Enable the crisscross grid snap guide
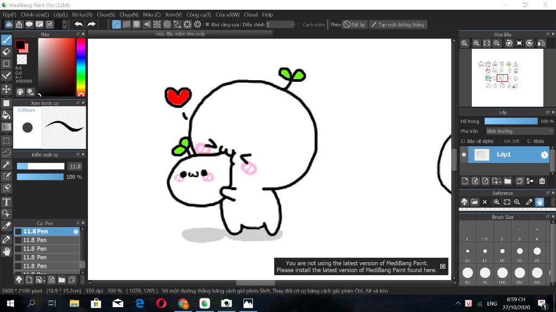The height and width of the screenshot is (312, 556). pyautogui.click(x=136, y=24)
